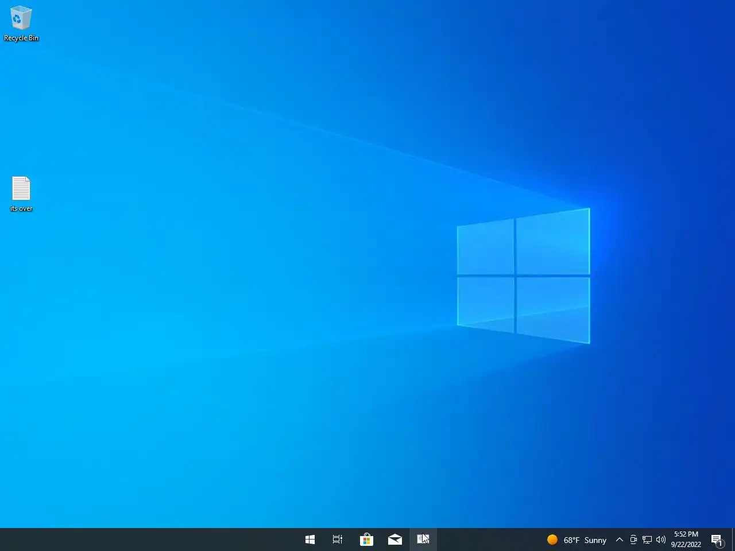The image size is (735, 551).
Task: Open the Recycle Bin desktop icon
Action: 21,23
